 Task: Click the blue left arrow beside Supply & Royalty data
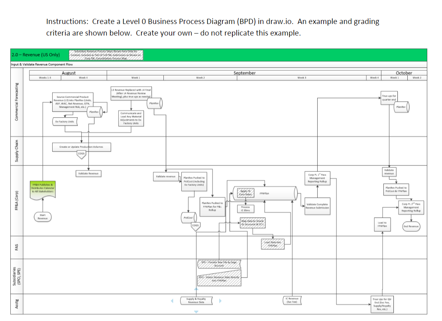click(173, 300)
